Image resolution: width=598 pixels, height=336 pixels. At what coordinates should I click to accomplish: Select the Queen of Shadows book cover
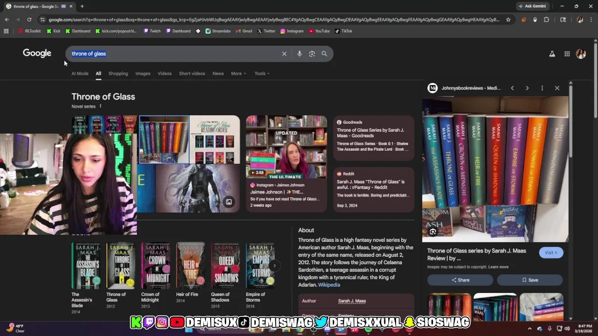[x=226, y=266]
